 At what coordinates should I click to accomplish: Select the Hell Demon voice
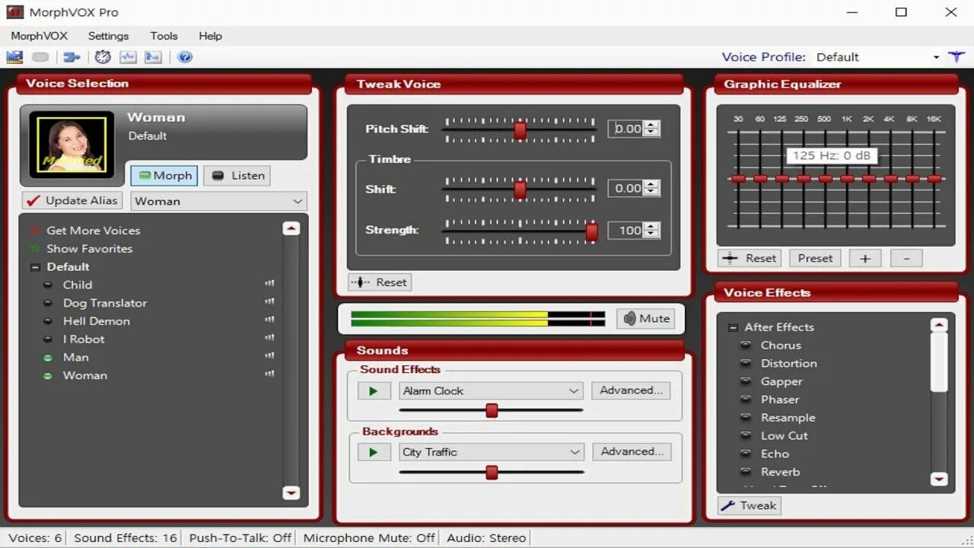point(97,321)
